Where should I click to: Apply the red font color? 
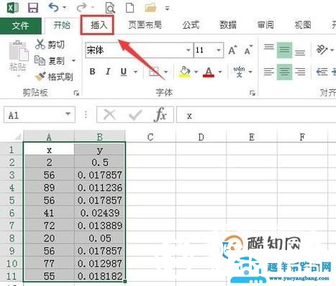[209, 72]
